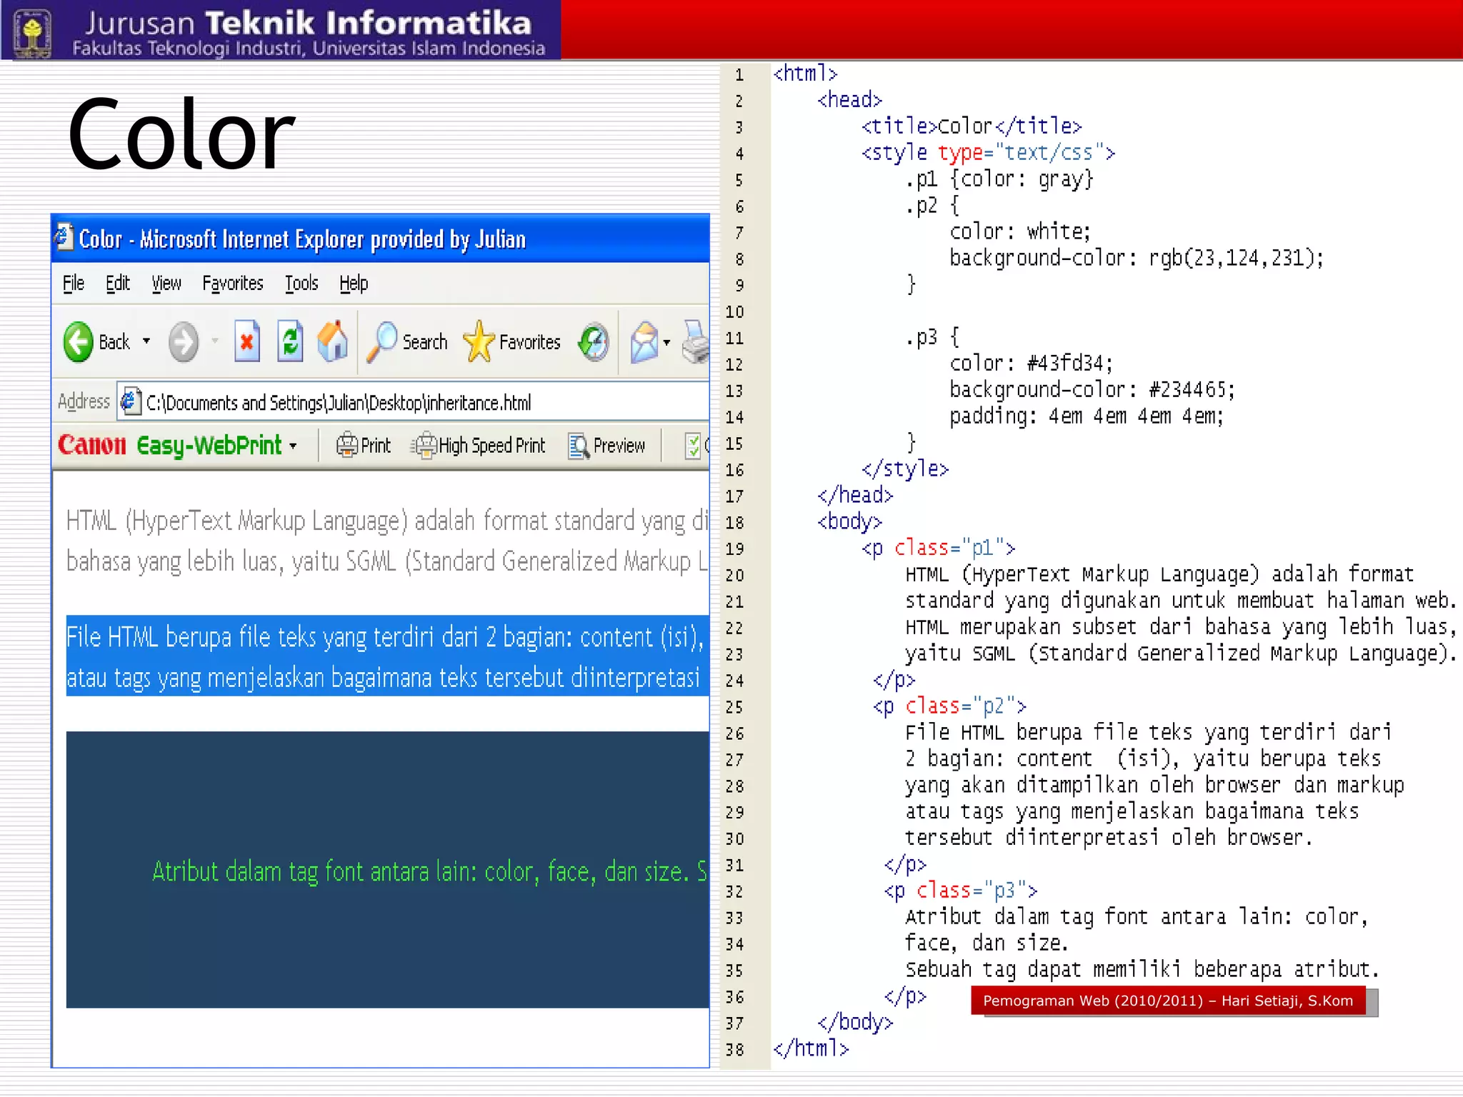The image size is (1463, 1097).
Task: Click the Mail envelope icon
Action: tap(644, 342)
